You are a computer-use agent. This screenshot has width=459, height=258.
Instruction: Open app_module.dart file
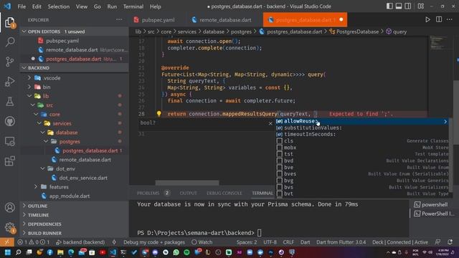point(69,196)
